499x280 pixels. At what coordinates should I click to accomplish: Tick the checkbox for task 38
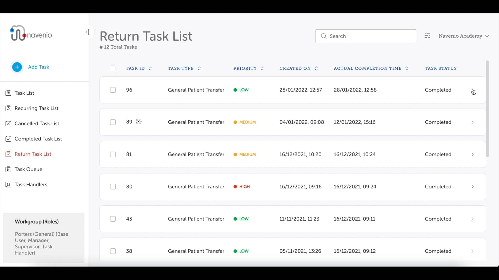click(113, 251)
